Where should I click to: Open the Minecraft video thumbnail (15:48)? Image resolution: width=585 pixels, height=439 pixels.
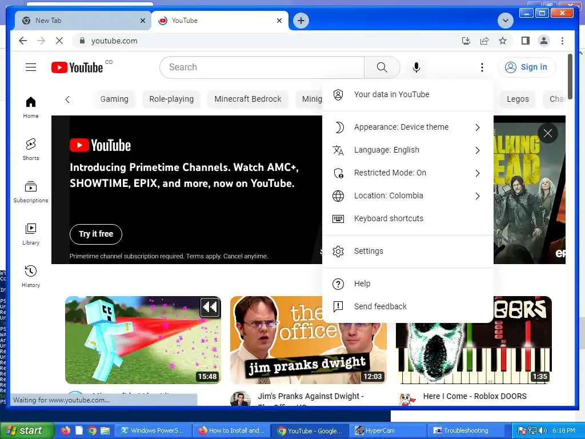pos(143,340)
